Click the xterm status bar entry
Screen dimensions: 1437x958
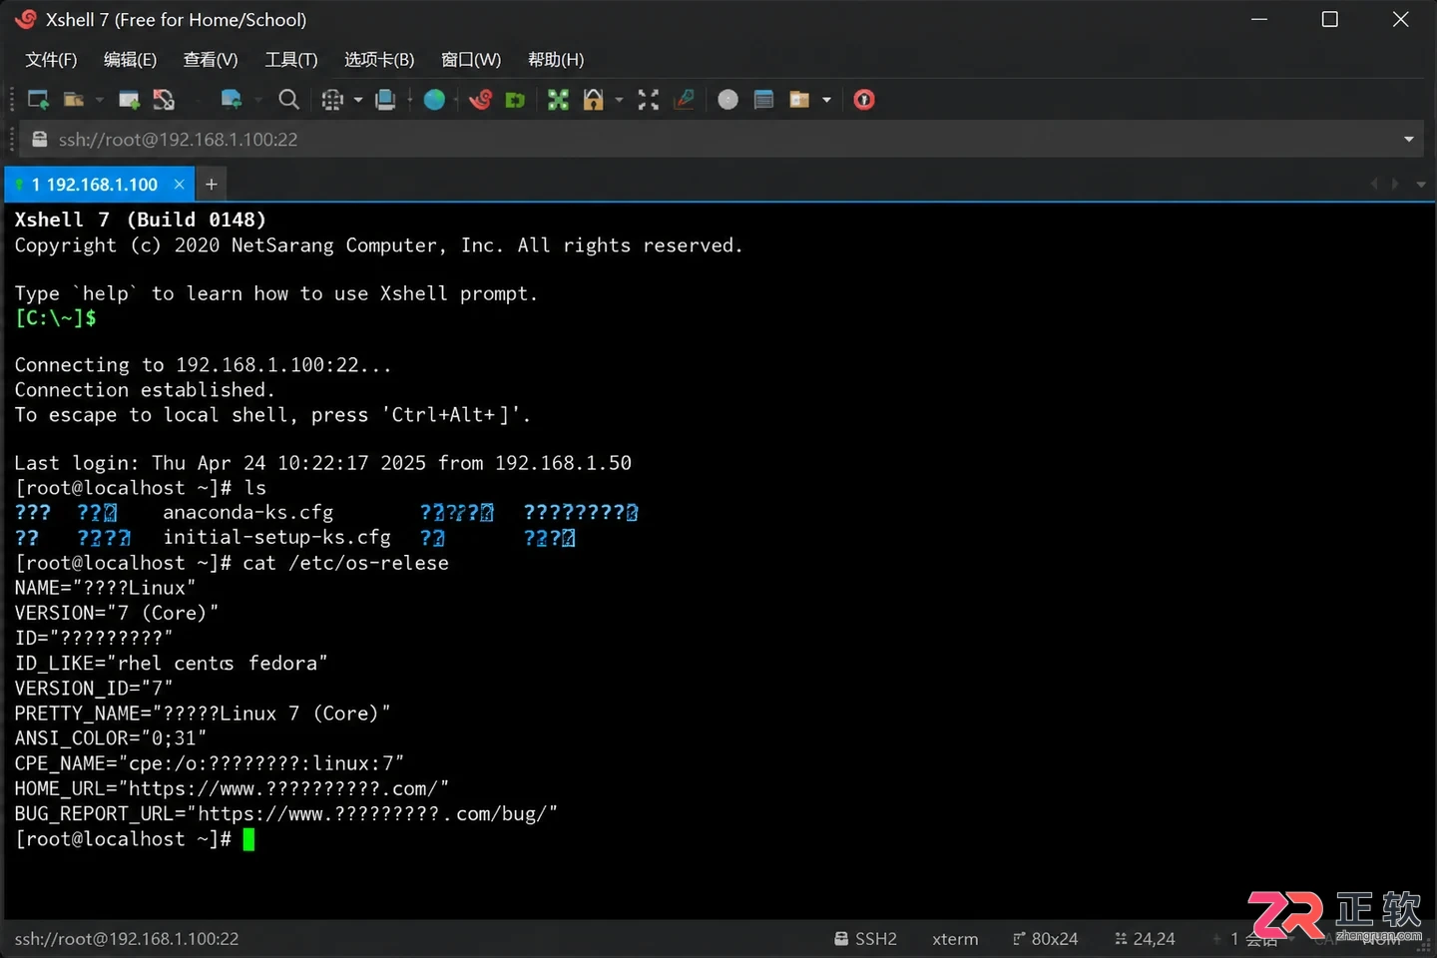[x=955, y=939]
